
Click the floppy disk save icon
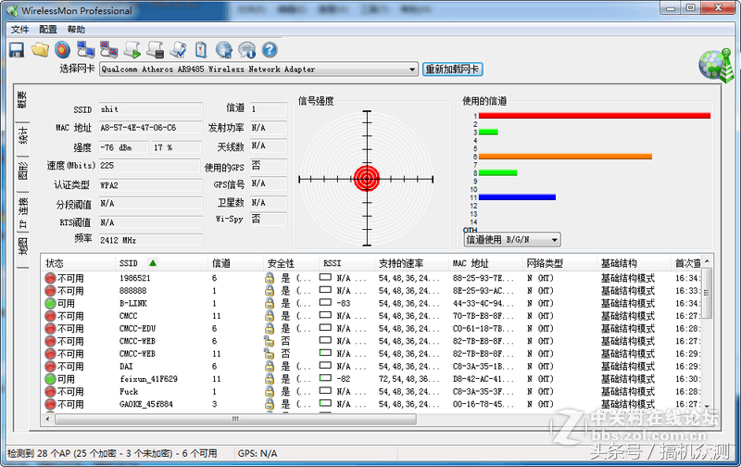(17, 50)
